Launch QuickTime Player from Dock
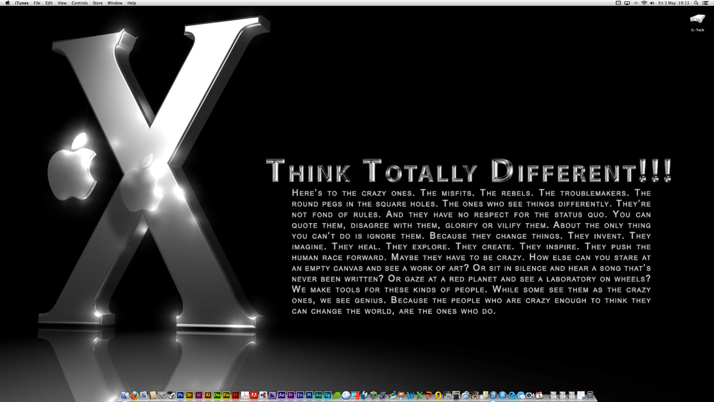Viewport: 714px width, 402px height. [512, 395]
